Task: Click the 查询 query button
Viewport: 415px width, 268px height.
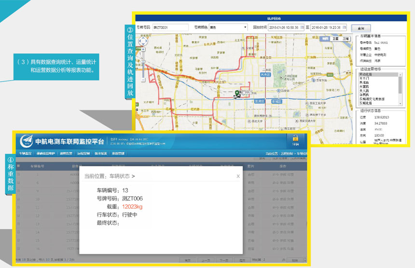Action: click(361, 28)
